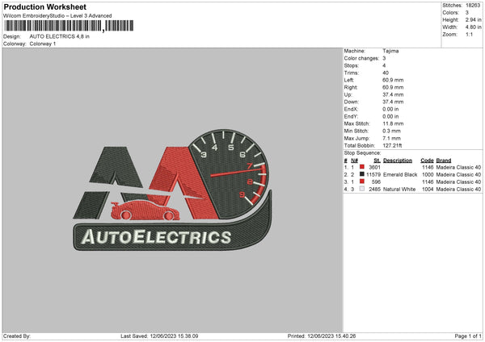Click the Height value '2.94 in'
Screen dimensions: 485x342
tap(473, 19)
